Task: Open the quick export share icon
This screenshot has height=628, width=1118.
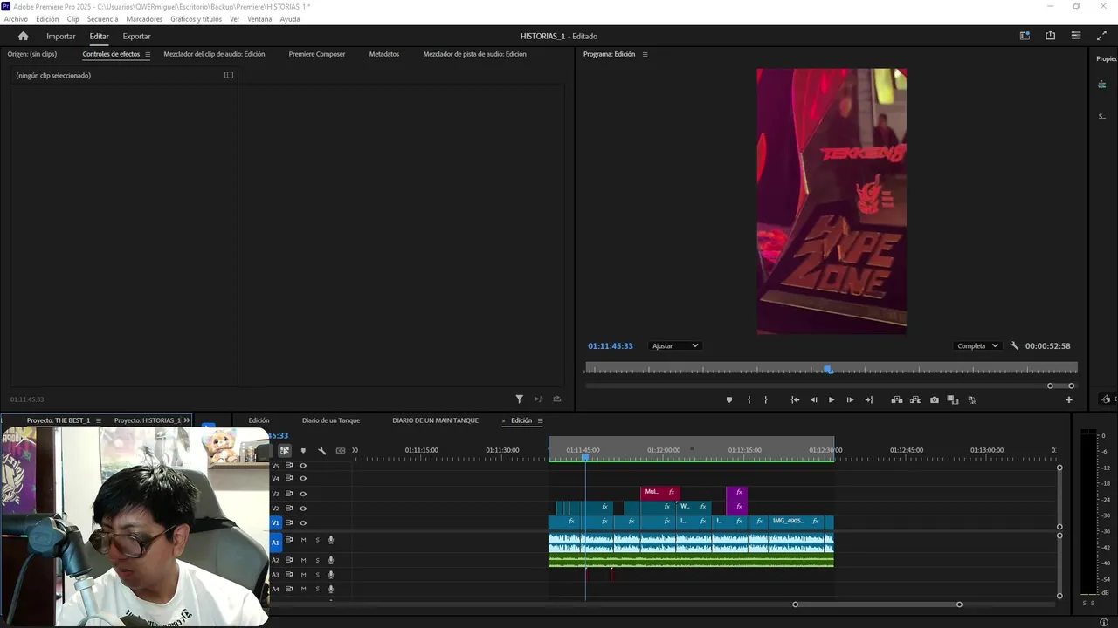Action: point(1050,36)
